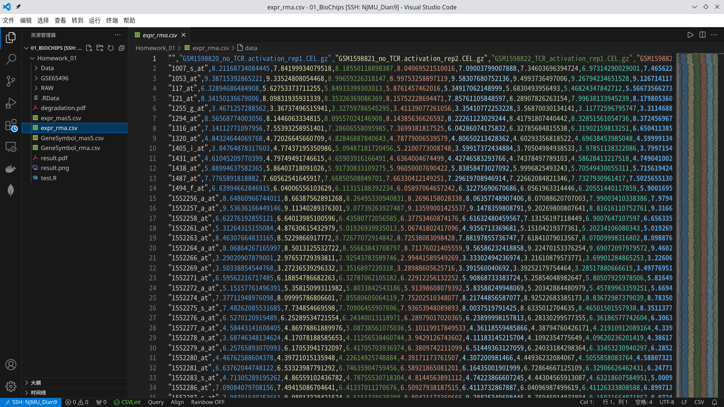Open the 查看 menu

60,20
